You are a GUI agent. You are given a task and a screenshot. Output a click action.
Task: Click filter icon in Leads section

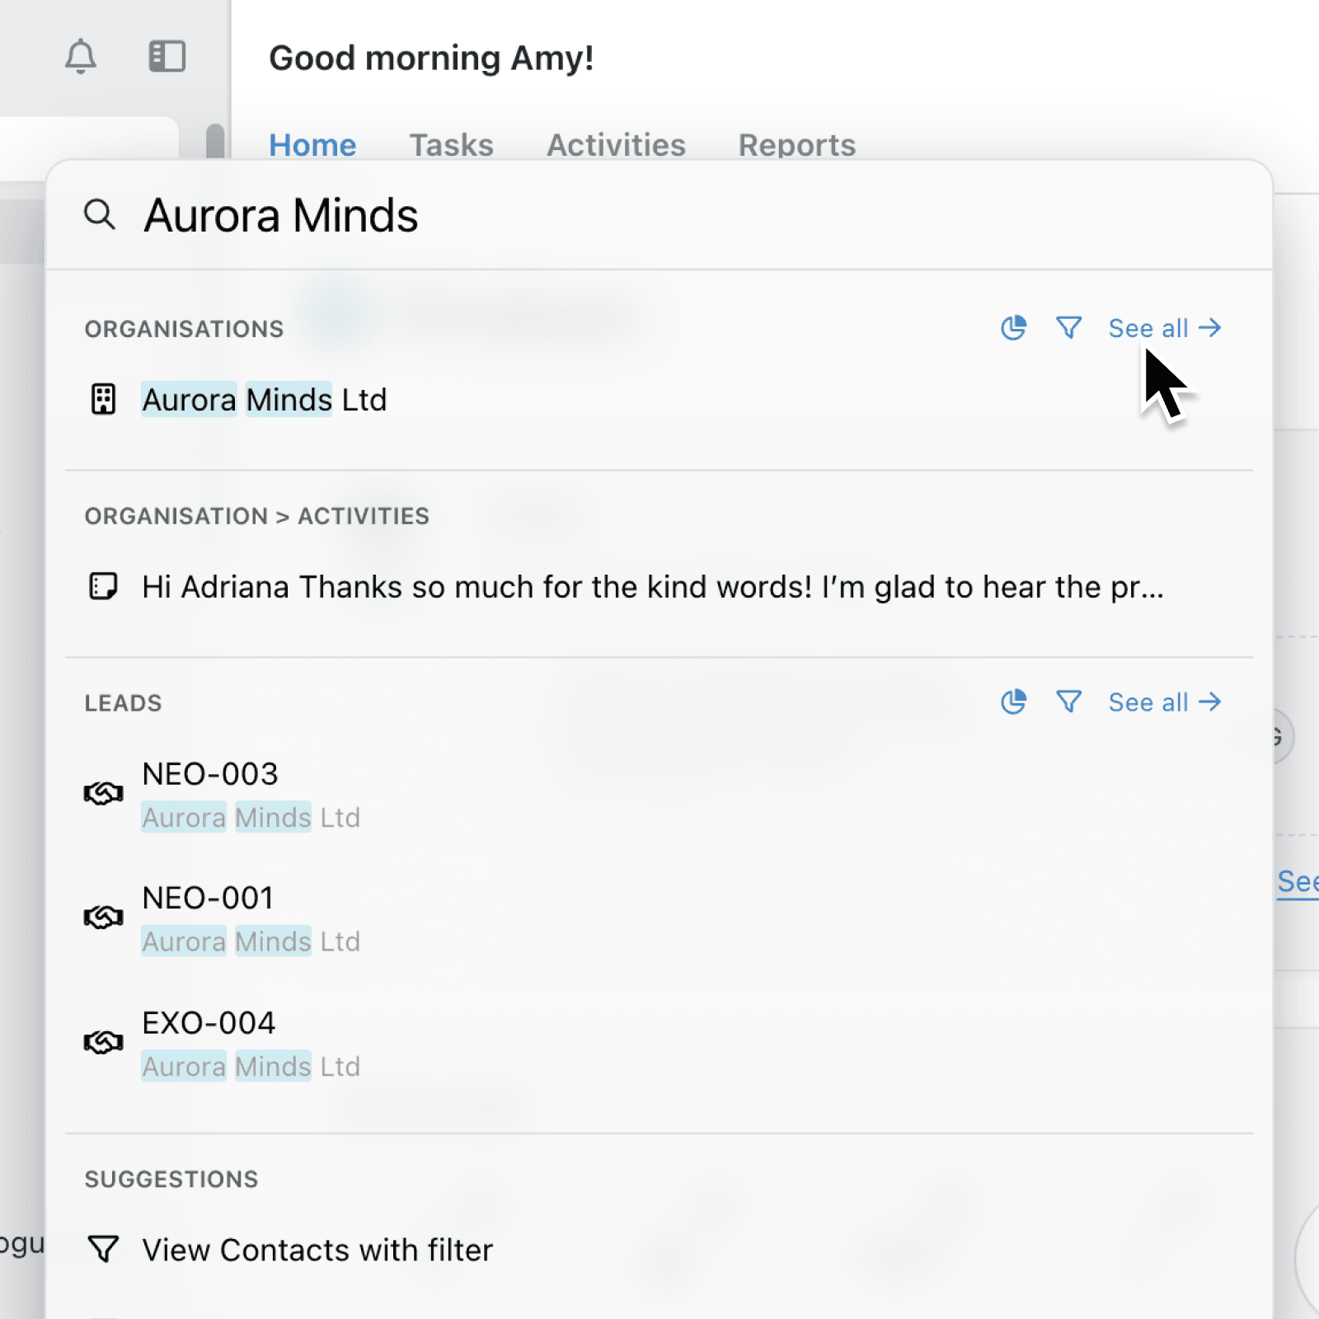1068,702
